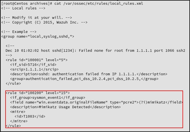Click the Example comment line
Image resolution: width=190 pixels, height=132 pixels.
pos(19,32)
